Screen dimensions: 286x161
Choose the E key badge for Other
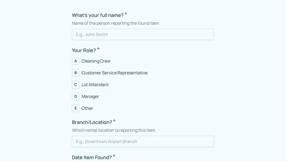click(x=75, y=108)
